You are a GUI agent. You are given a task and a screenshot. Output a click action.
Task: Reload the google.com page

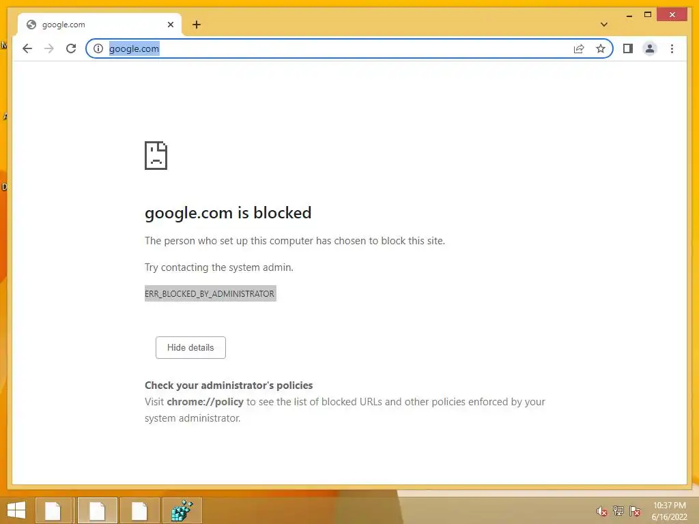71,48
